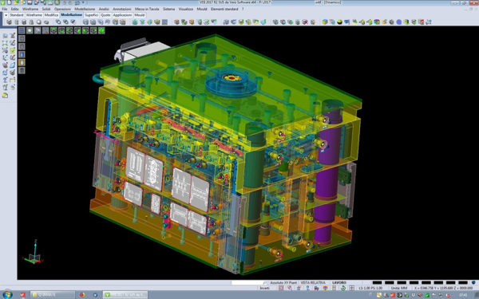Click first icon in view toolbar above viewport
Image resolution: width=479 pixels, height=299 pixels.
tap(22, 30)
